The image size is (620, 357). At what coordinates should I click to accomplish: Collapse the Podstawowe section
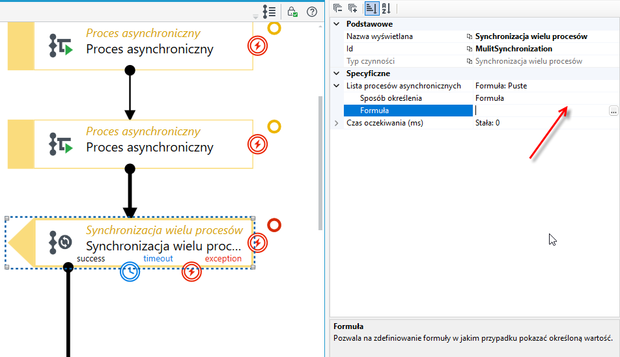tap(337, 24)
